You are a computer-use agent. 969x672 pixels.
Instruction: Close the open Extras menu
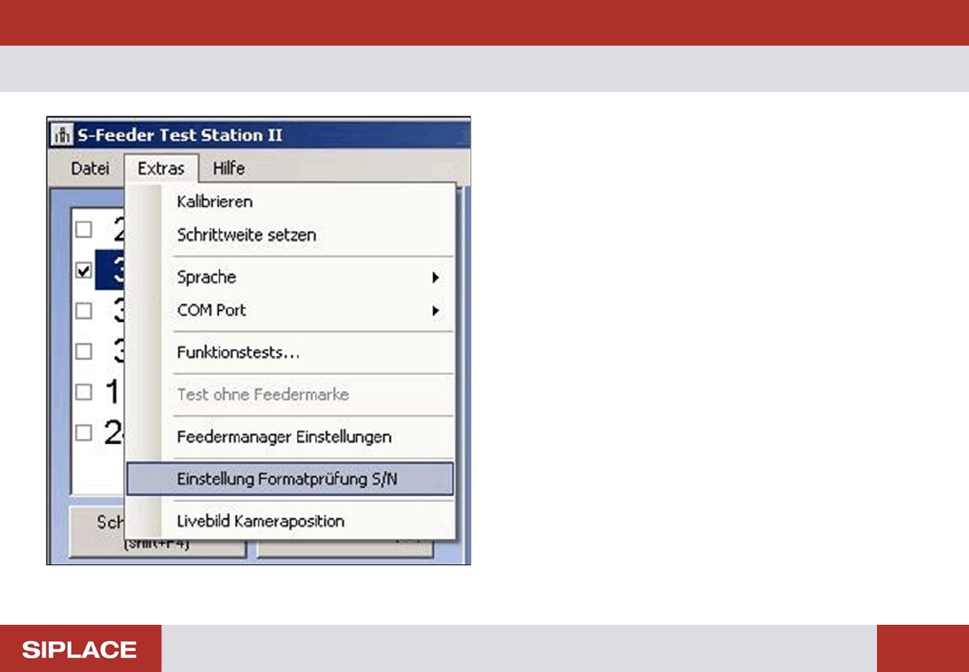[161, 168]
